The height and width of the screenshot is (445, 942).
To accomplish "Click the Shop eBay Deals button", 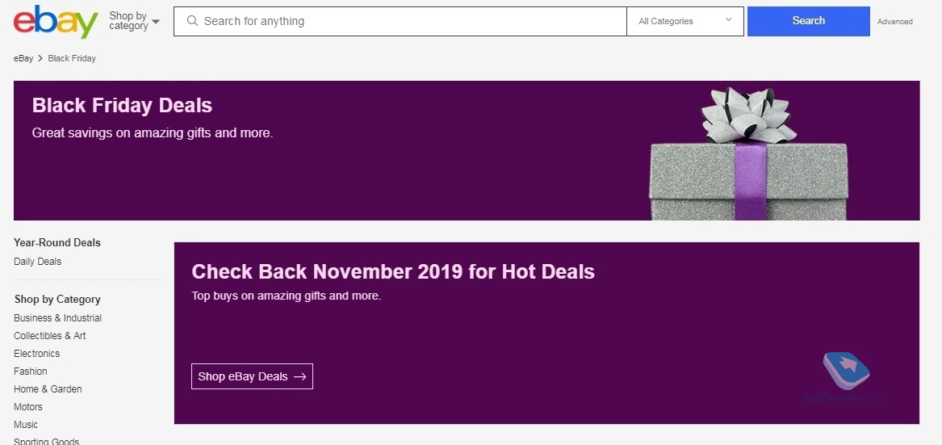I will pyautogui.click(x=252, y=376).
